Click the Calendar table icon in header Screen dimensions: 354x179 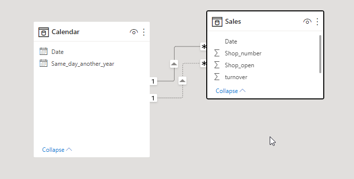tap(44, 32)
